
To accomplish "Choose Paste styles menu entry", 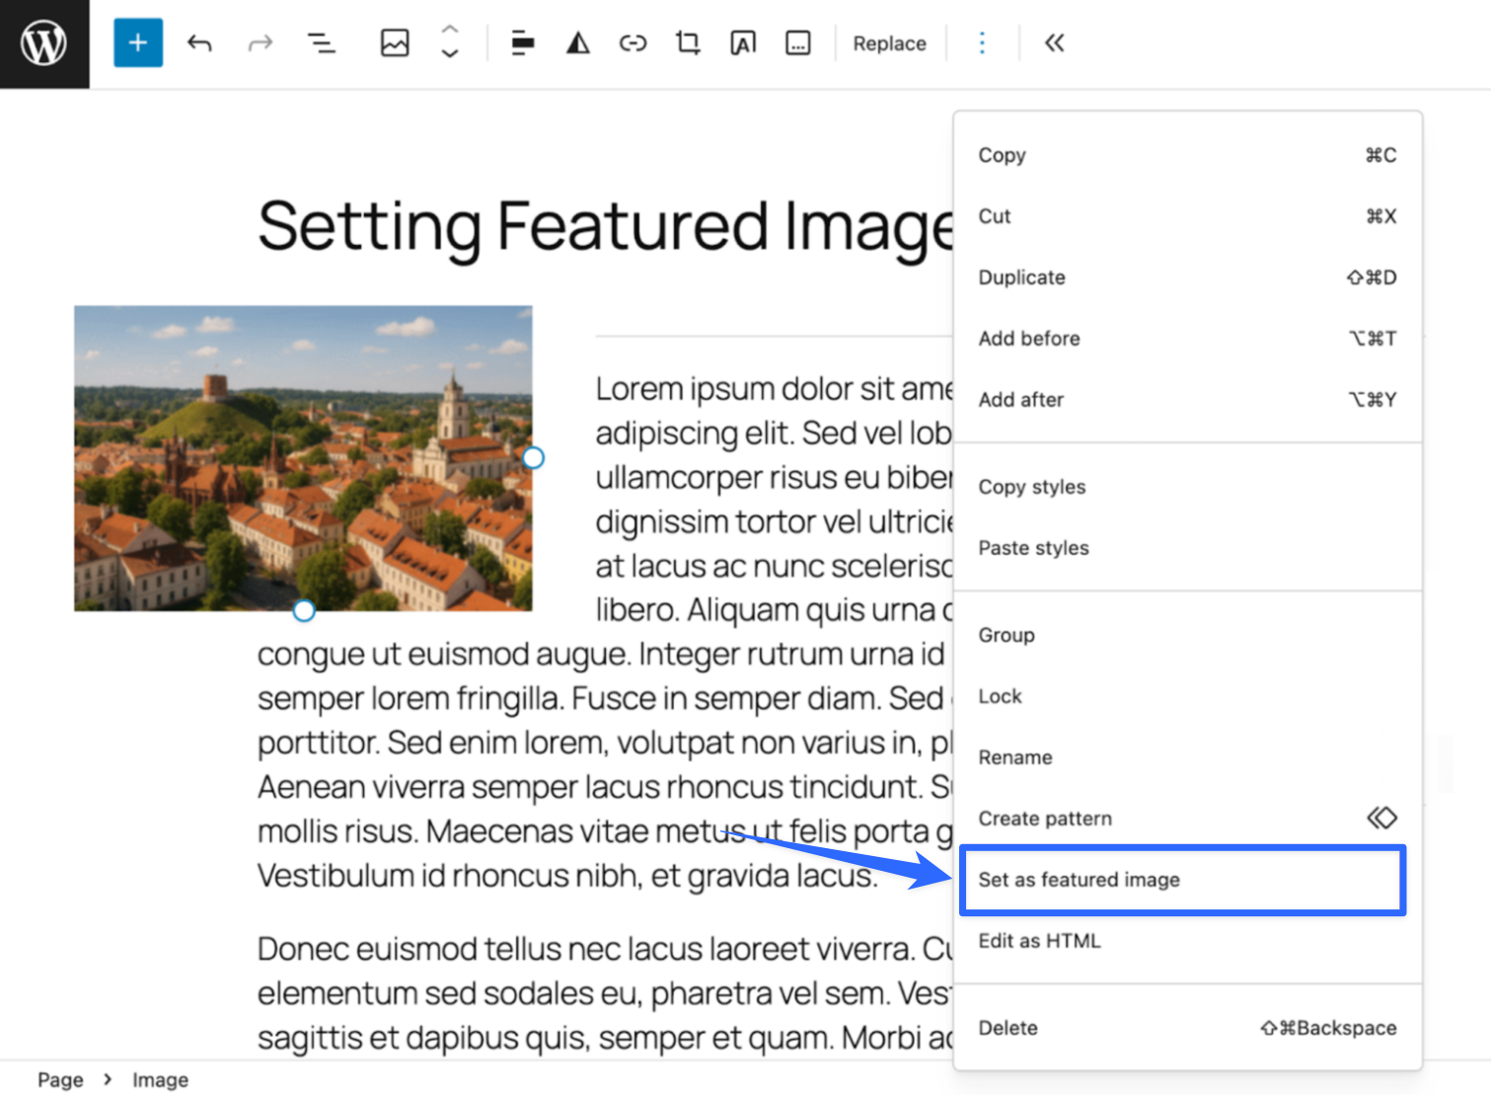I will pos(1187,548).
